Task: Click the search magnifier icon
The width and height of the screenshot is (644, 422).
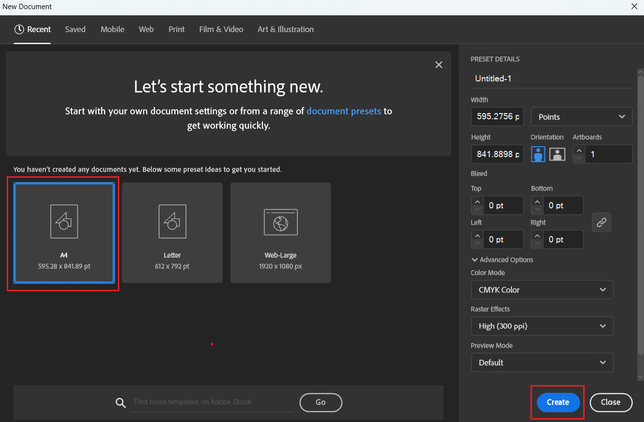Action: tap(121, 402)
